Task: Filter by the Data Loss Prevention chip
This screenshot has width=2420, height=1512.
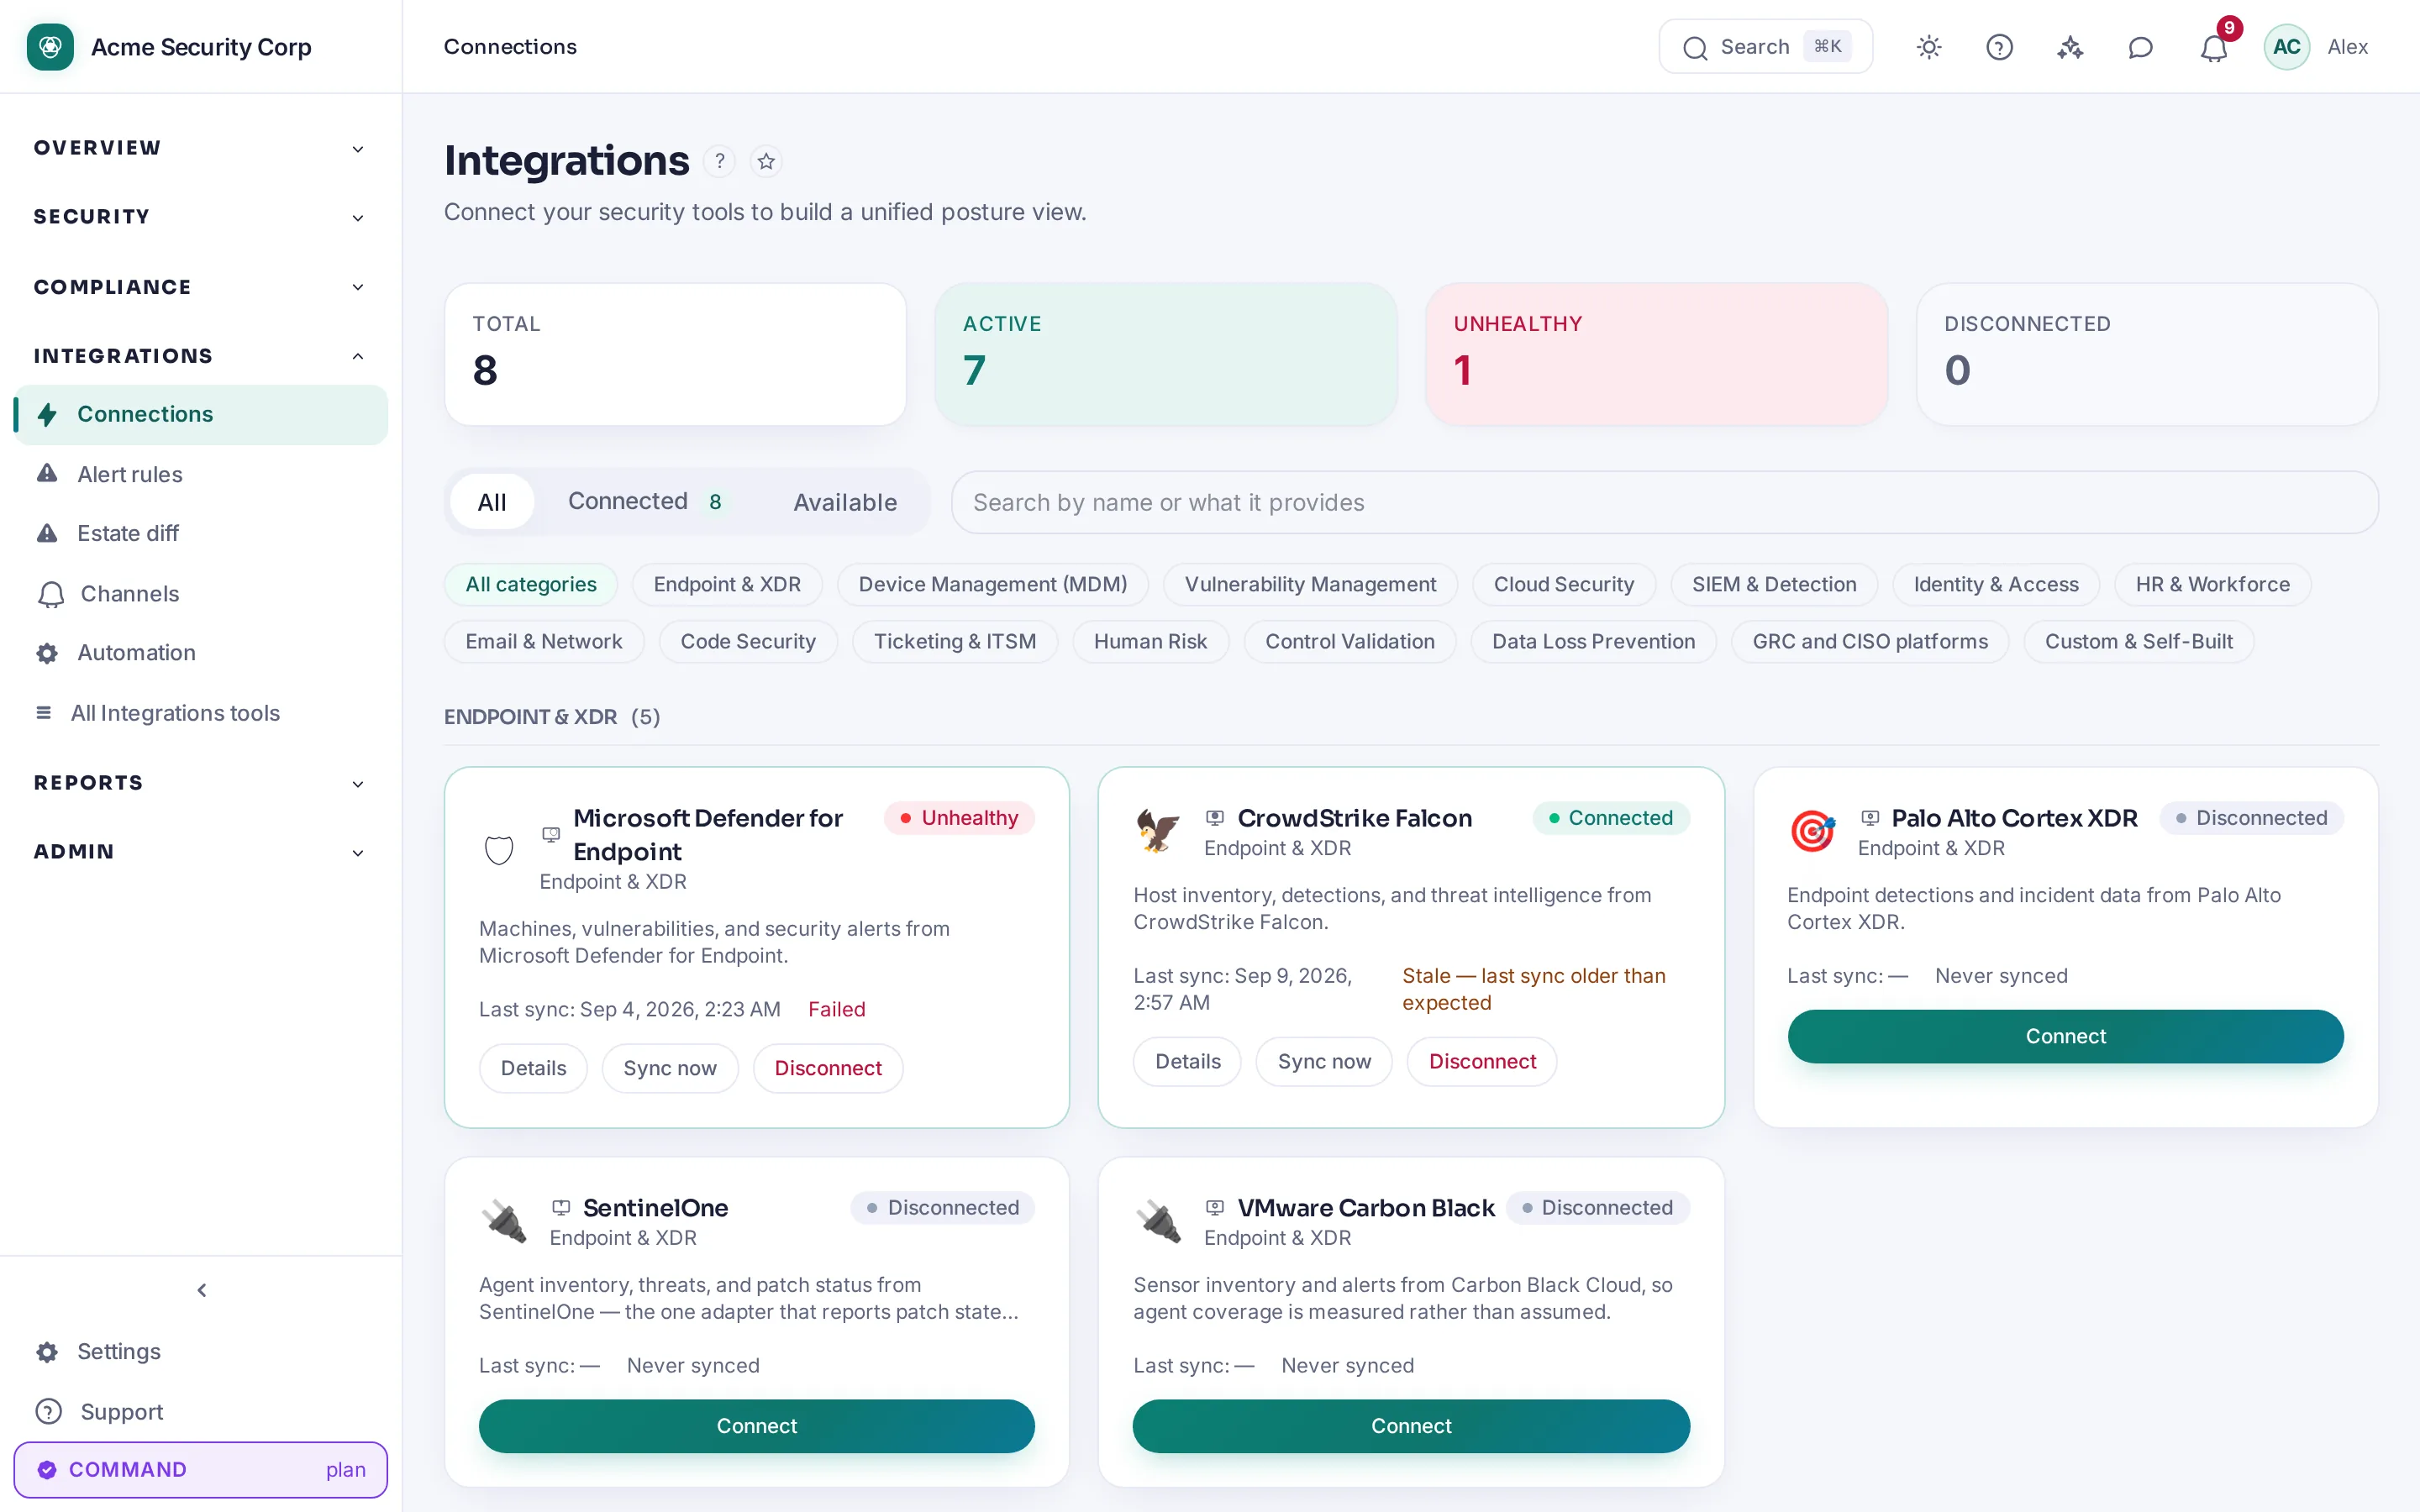Action: click(1593, 641)
